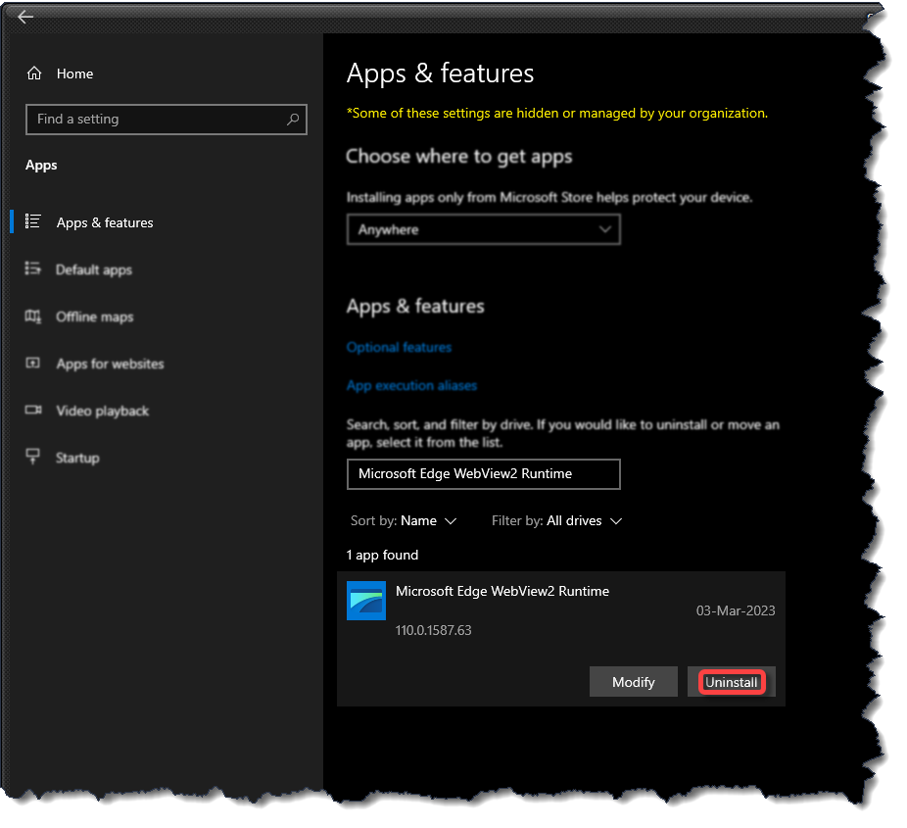The image size is (907, 828).
Task: Open App execution aliases link
Action: click(411, 385)
